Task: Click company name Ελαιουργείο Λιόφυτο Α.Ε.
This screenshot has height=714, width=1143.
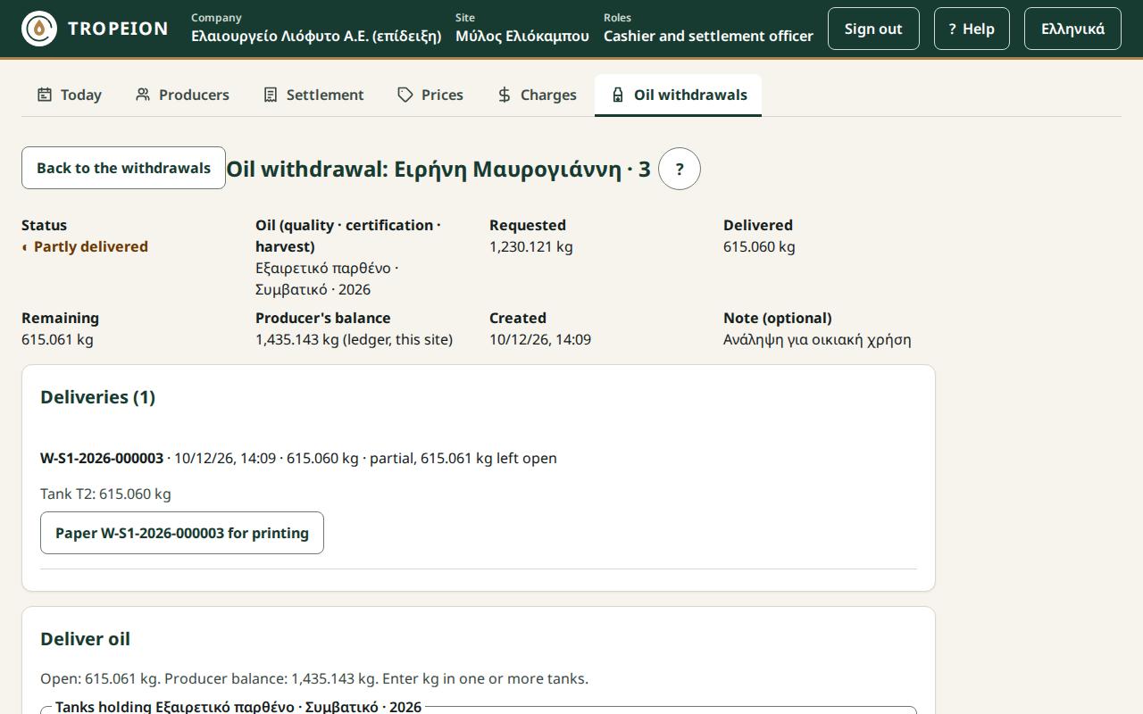Action: point(316,37)
